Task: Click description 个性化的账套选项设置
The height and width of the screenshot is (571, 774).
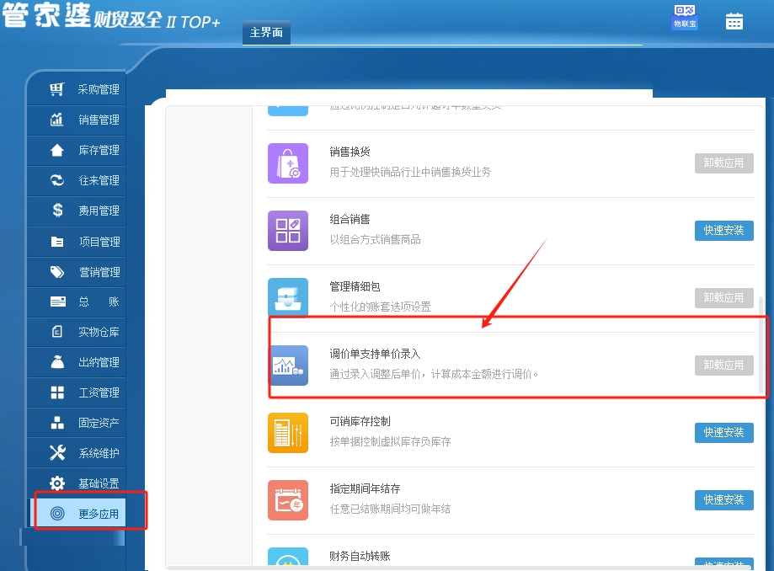Action: click(x=380, y=307)
